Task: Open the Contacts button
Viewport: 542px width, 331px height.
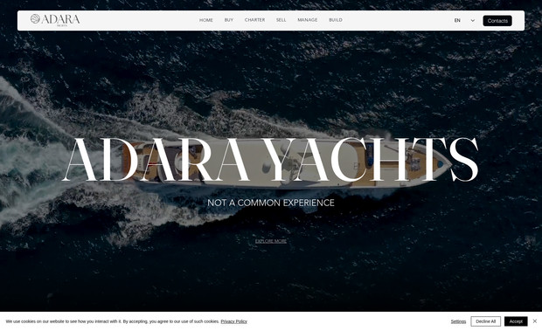Action: [x=497, y=21]
